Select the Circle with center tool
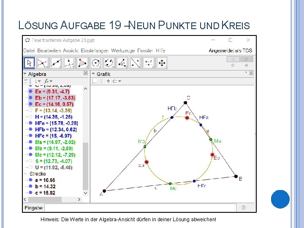The width and height of the screenshot is (304, 228). (x=96, y=63)
